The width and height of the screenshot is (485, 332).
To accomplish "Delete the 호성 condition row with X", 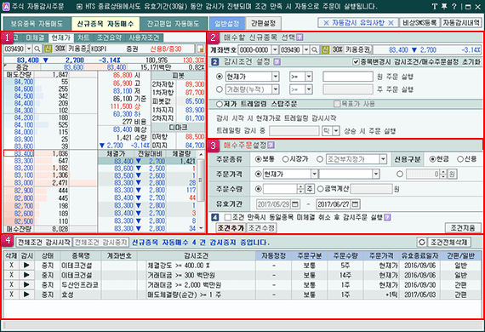I will 11,295.
